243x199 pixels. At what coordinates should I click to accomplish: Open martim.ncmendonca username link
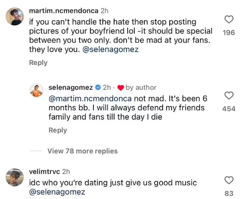(64, 11)
